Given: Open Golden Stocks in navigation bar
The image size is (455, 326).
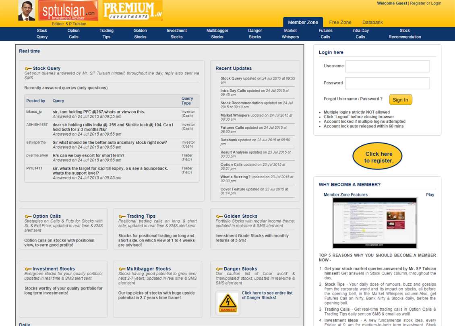Looking at the screenshot, I should pos(140,34).
